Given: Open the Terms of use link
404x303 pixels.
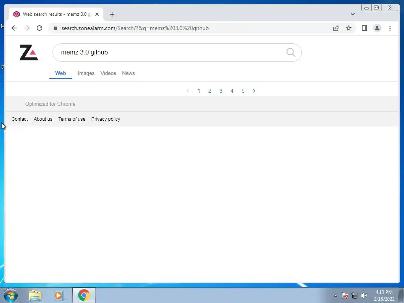Looking at the screenshot, I should pos(72,119).
